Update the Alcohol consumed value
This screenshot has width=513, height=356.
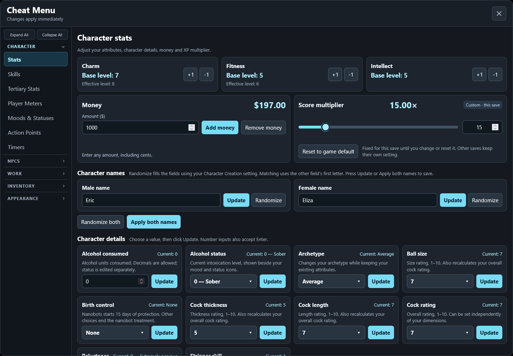click(164, 281)
